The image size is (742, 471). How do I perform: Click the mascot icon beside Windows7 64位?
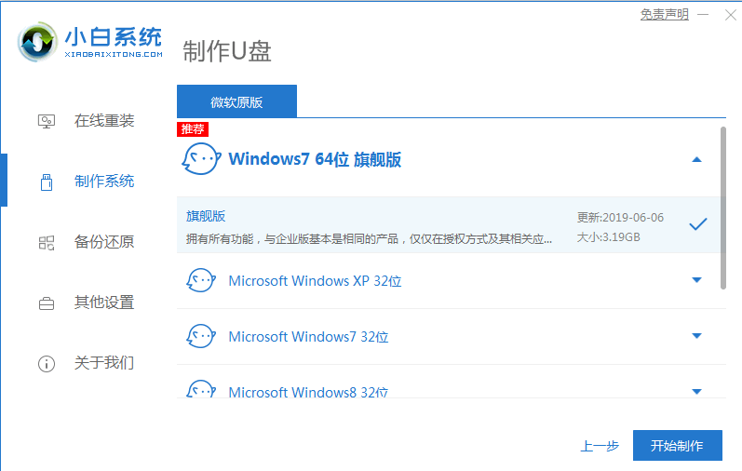tap(200, 159)
